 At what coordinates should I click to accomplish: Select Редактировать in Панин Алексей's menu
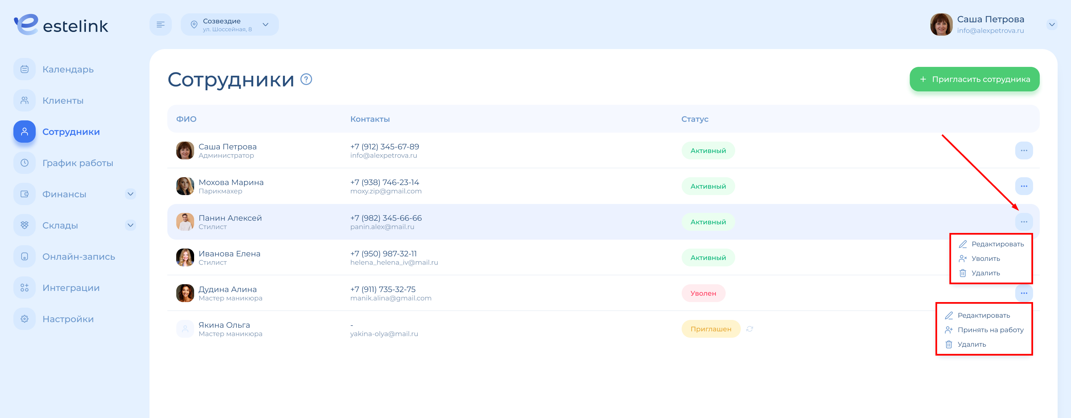pyautogui.click(x=991, y=244)
